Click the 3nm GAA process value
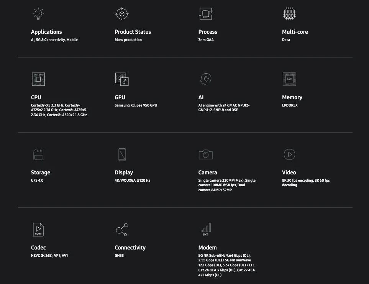 tap(206, 40)
